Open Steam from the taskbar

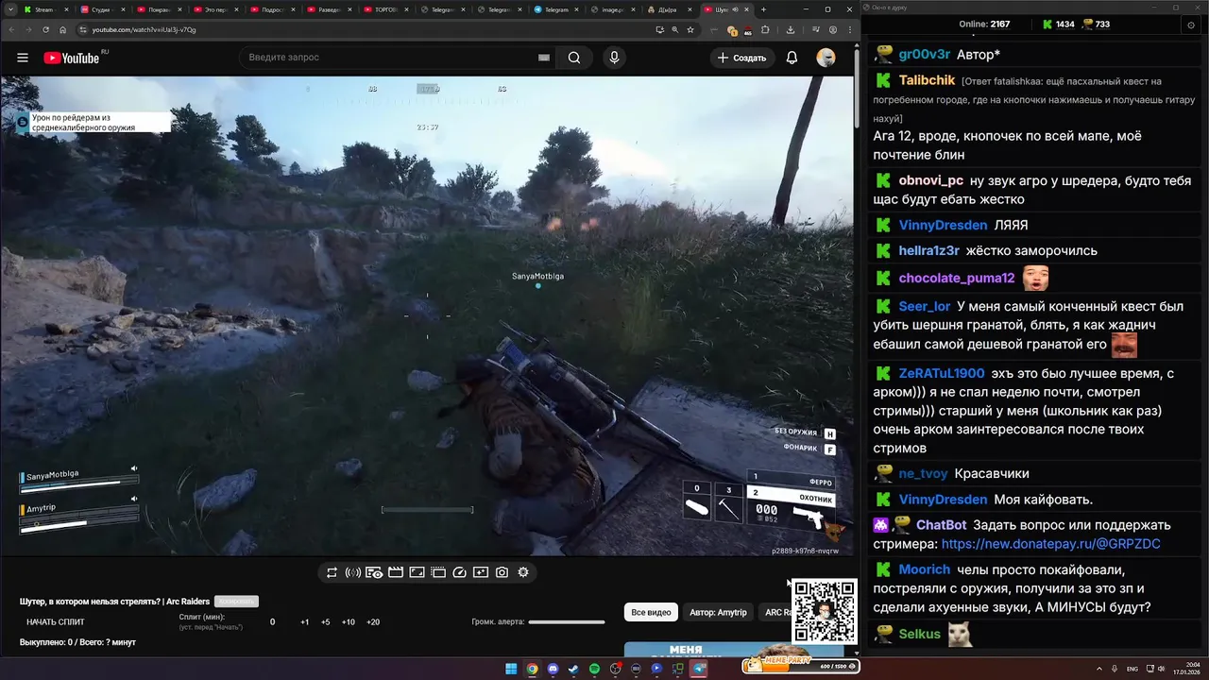coord(573,669)
